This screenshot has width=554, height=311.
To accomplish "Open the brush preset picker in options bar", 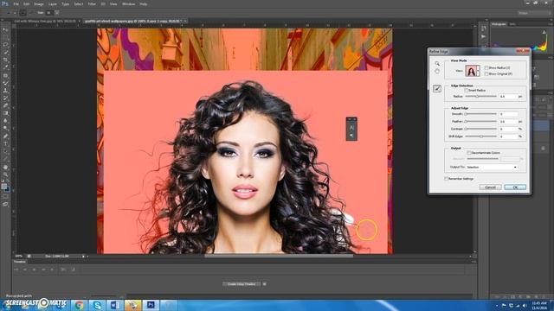I will pyautogui.click(x=56, y=13).
